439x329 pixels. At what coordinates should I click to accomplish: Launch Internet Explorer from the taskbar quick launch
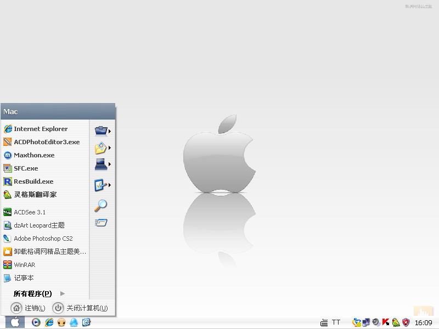(x=49, y=322)
